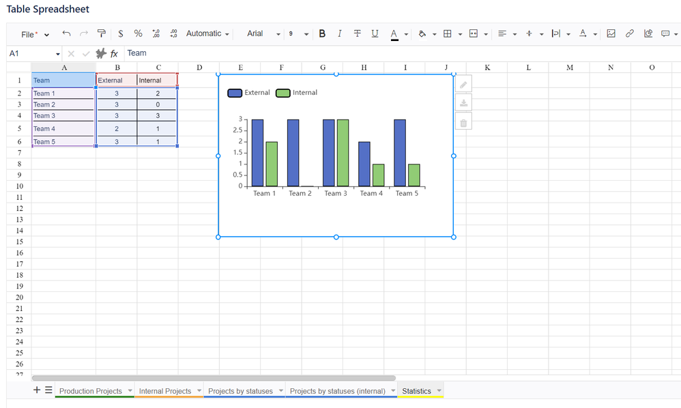Toggle strikethrough formatting
681x408 pixels.
click(357, 33)
